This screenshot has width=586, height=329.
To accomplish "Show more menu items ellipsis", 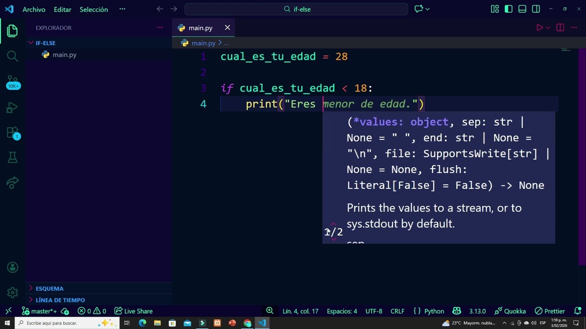I will [x=122, y=9].
